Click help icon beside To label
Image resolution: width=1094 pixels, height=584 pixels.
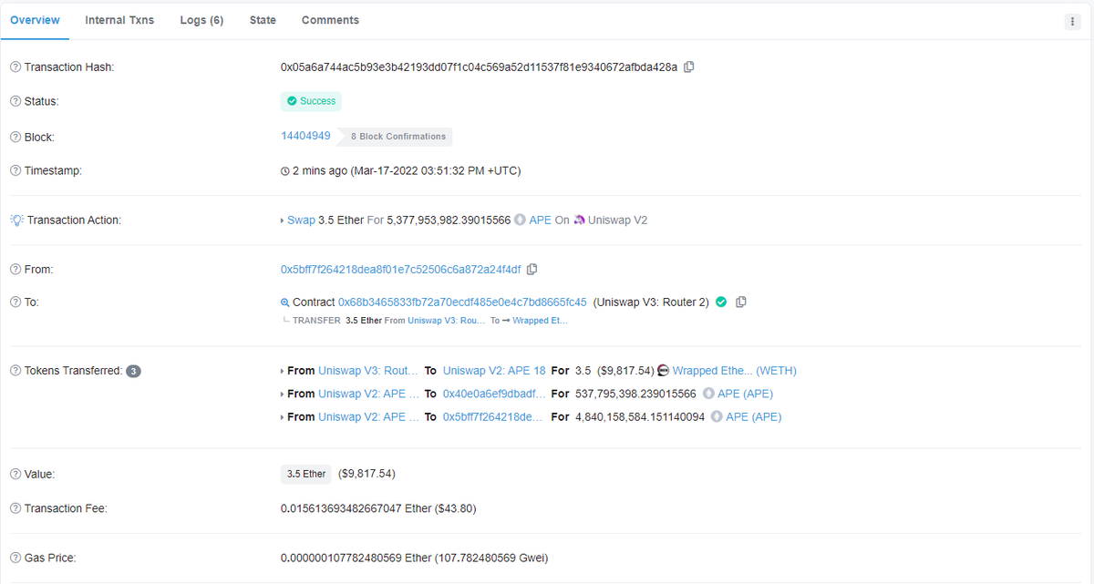[x=15, y=302]
